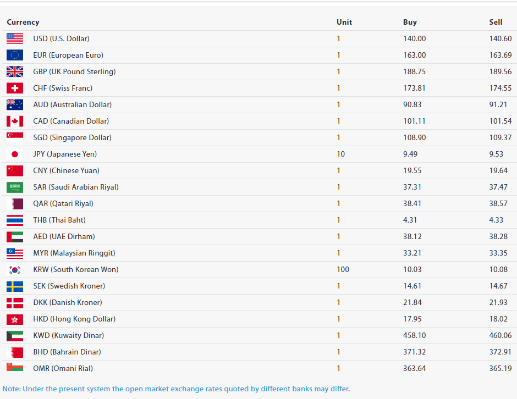Click the Buy column header
Image resolution: width=517 pixels, height=399 pixels.
410,23
